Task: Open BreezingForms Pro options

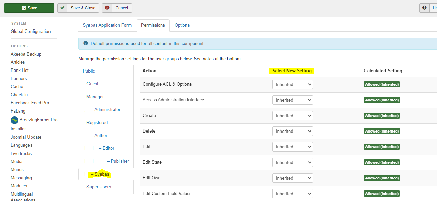Action: (38, 120)
